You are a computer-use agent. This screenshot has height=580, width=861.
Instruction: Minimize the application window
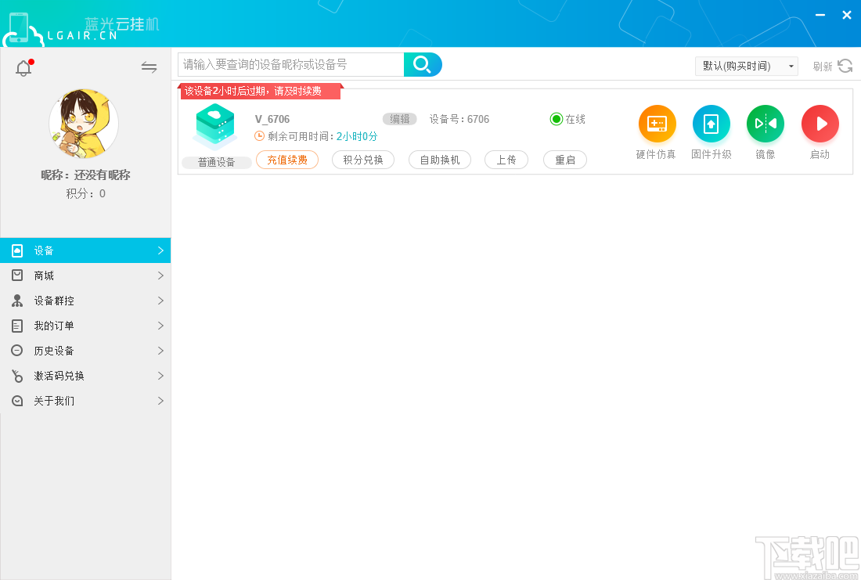point(820,16)
